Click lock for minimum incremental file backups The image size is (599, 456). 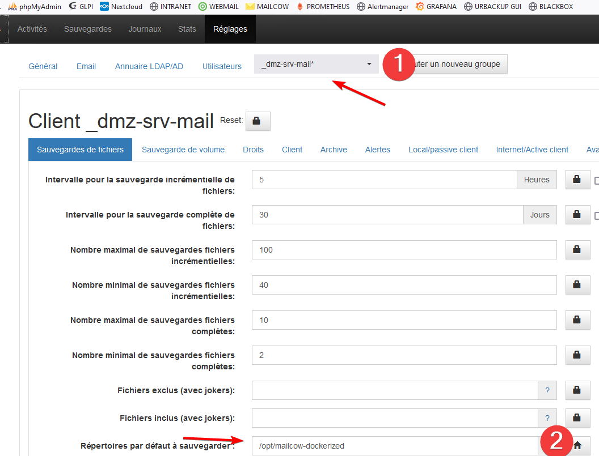577,285
